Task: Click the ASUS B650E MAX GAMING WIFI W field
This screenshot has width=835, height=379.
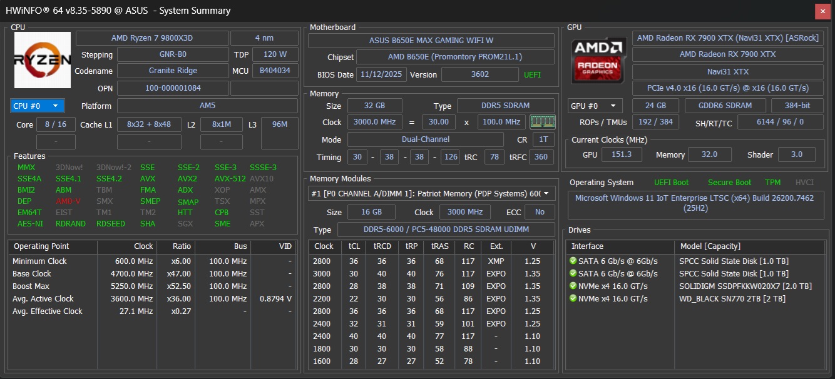Action: click(x=431, y=41)
